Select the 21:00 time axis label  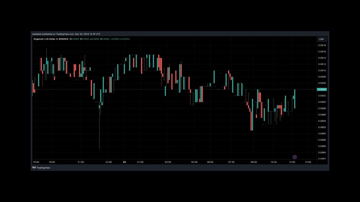(81, 162)
